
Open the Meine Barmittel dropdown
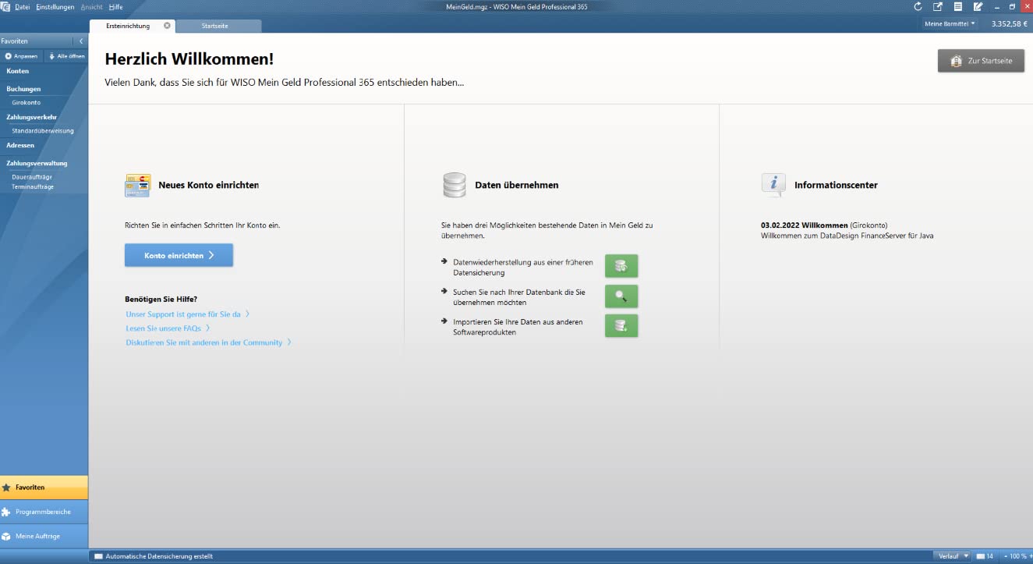tap(949, 24)
